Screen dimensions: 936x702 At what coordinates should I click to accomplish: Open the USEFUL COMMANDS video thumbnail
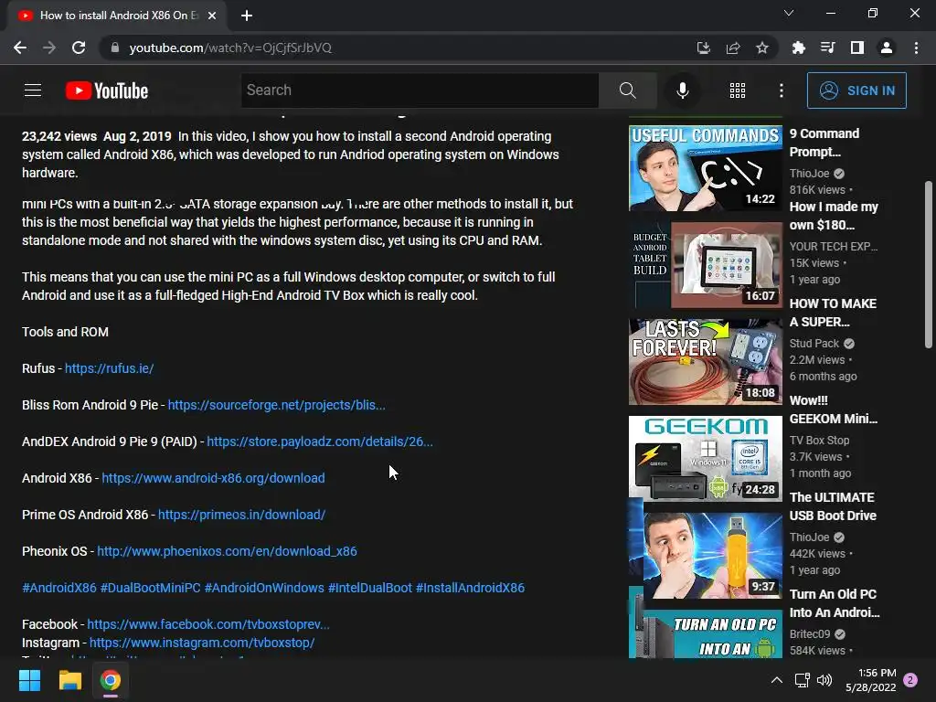pyautogui.click(x=706, y=168)
